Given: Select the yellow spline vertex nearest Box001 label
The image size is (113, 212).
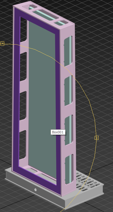Looking at the screenshot, I should tap(96, 138).
